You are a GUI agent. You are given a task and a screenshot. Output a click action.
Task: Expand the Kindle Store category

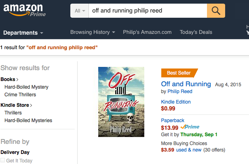pyautogui.click(x=16, y=105)
